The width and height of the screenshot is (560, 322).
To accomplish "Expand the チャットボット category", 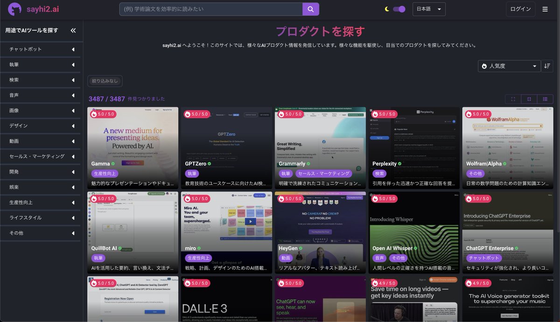I will click(42, 49).
